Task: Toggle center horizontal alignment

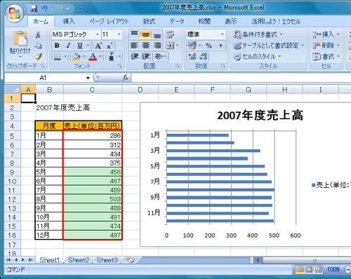Action: (x=145, y=46)
